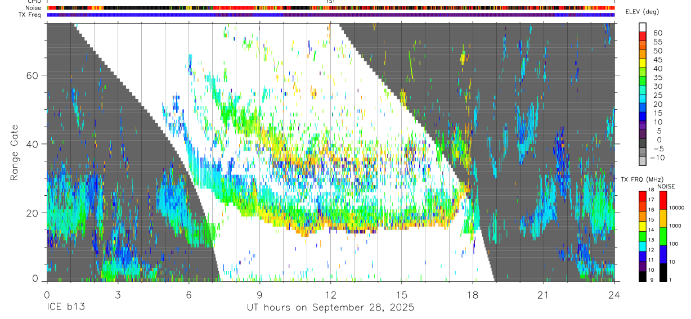
Task: Click the blue TX Freq strip above plot
Action: [x=331, y=15]
